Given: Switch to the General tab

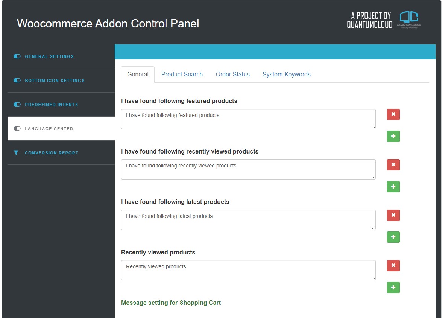Looking at the screenshot, I should click(x=138, y=75).
